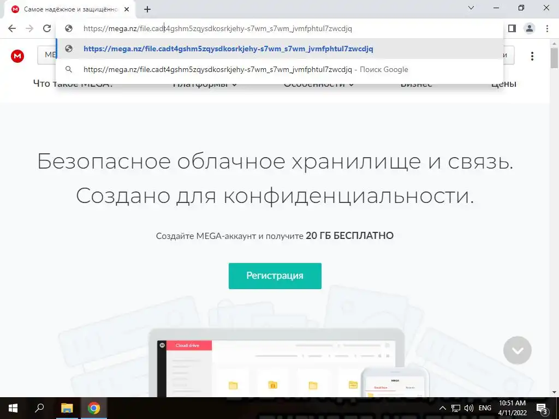Expand the Платформы dropdown chevron

tap(234, 85)
